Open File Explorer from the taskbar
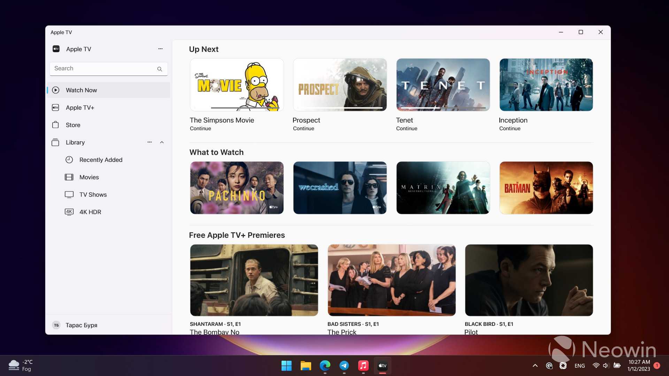The width and height of the screenshot is (669, 376). (306, 366)
